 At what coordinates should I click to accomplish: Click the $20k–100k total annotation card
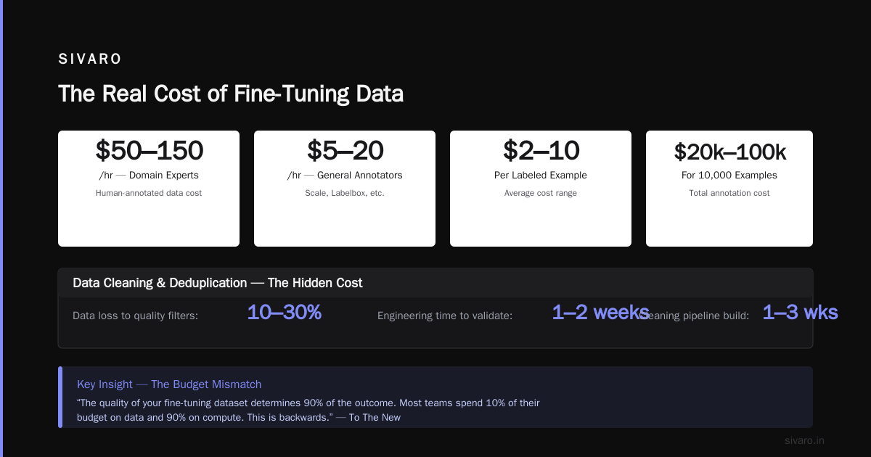click(729, 189)
